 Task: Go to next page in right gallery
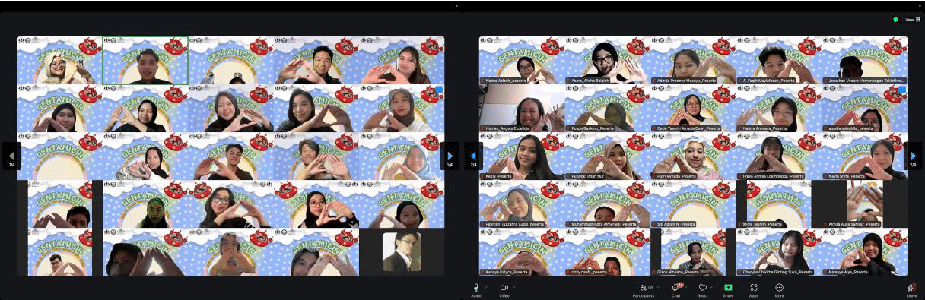(913, 156)
